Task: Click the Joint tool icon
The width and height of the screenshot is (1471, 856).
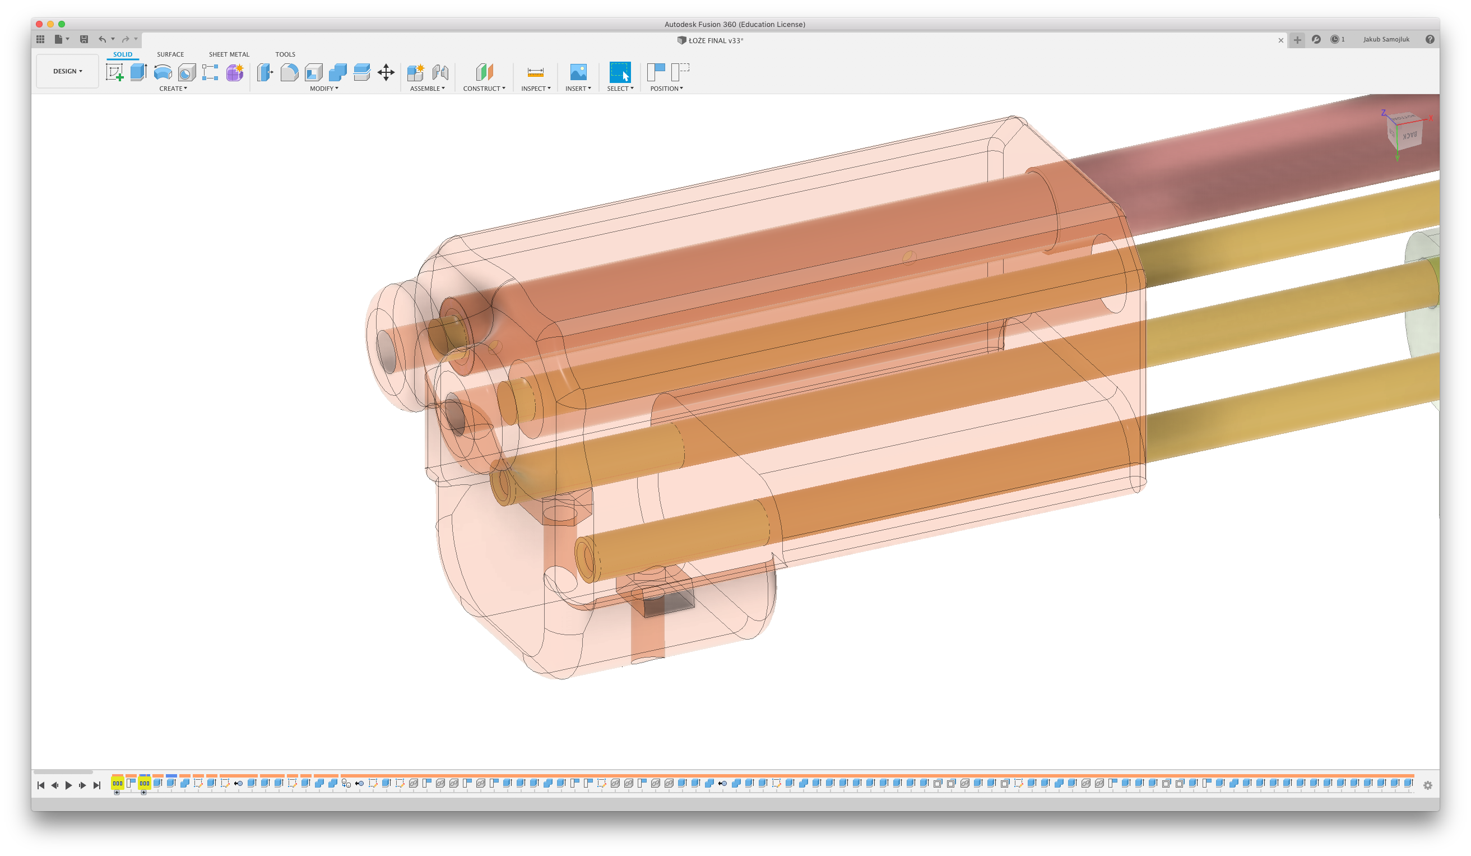Action: pyautogui.click(x=440, y=72)
